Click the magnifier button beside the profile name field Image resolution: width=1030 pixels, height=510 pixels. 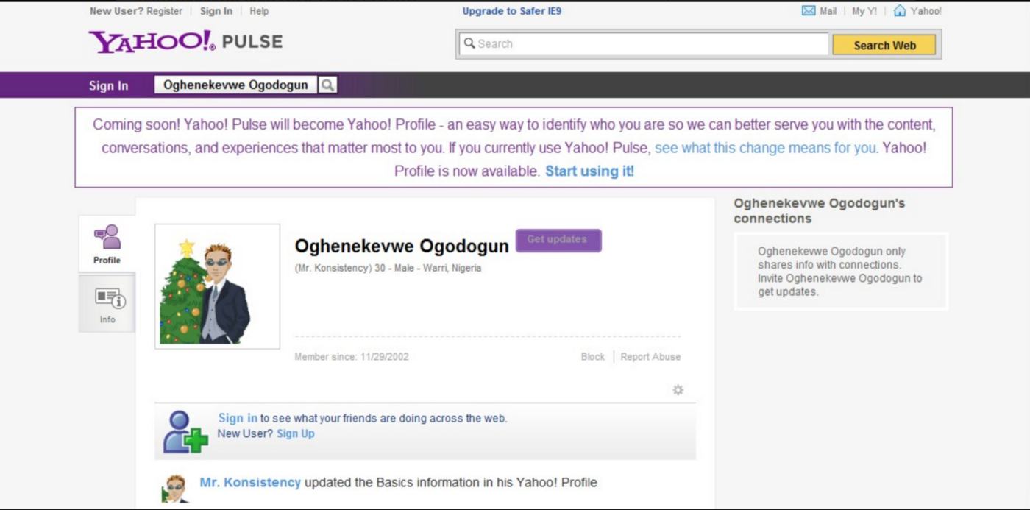[x=327, y=85]
